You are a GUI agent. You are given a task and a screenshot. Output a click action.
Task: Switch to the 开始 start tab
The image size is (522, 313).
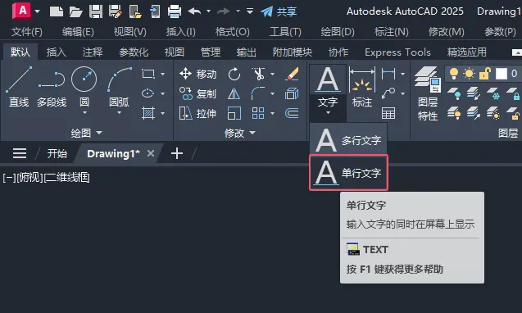click(57, 153)
